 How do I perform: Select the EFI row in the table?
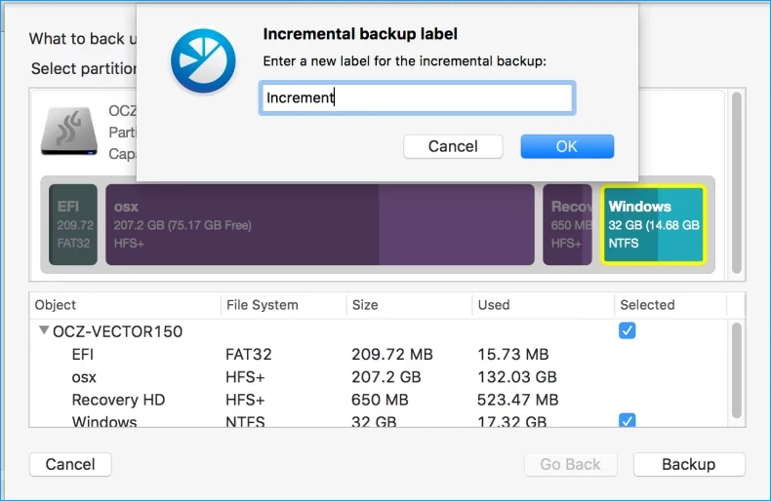(379, 354)
